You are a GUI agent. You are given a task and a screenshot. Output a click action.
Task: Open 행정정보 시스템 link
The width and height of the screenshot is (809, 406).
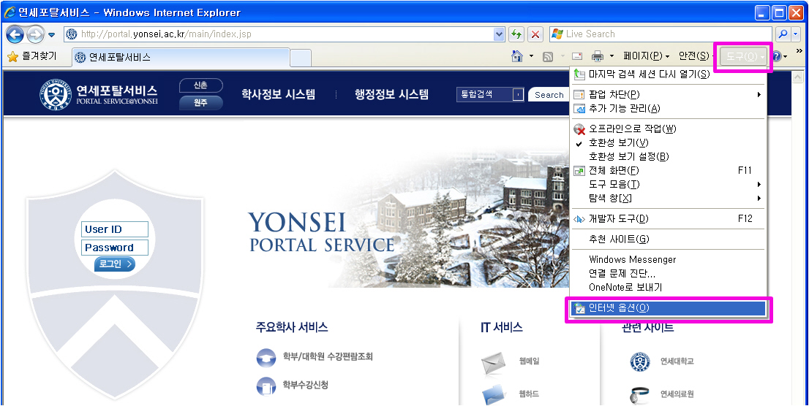pyautogui.click(x=391, y=94)
